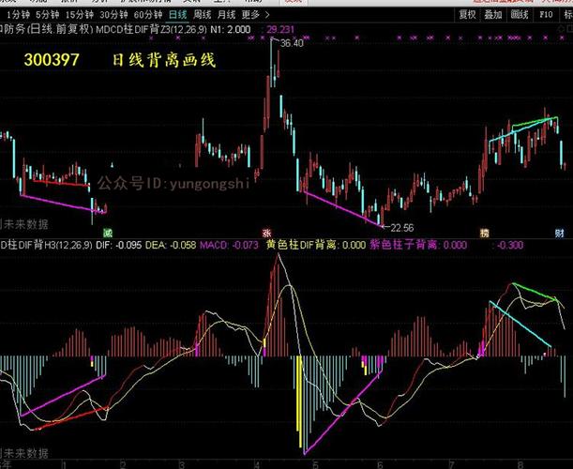This screenshot has height=469, width=573.
Task: Switch to 月线 monthly chart
Action: [226, 15]
